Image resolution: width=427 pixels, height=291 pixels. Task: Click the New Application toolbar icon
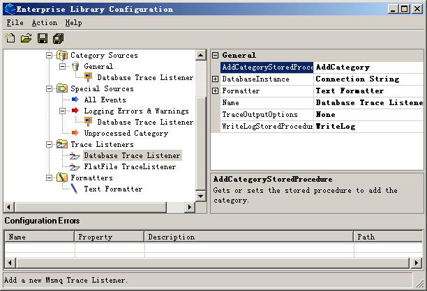click(10, 38)
